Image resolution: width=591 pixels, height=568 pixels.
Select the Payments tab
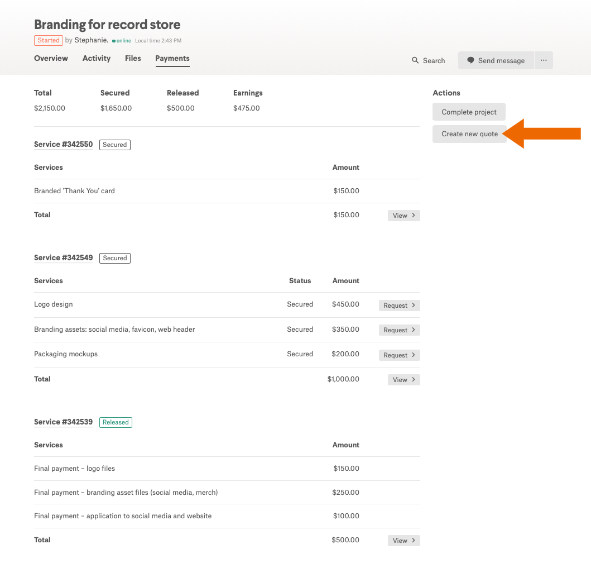coord(172,58)
